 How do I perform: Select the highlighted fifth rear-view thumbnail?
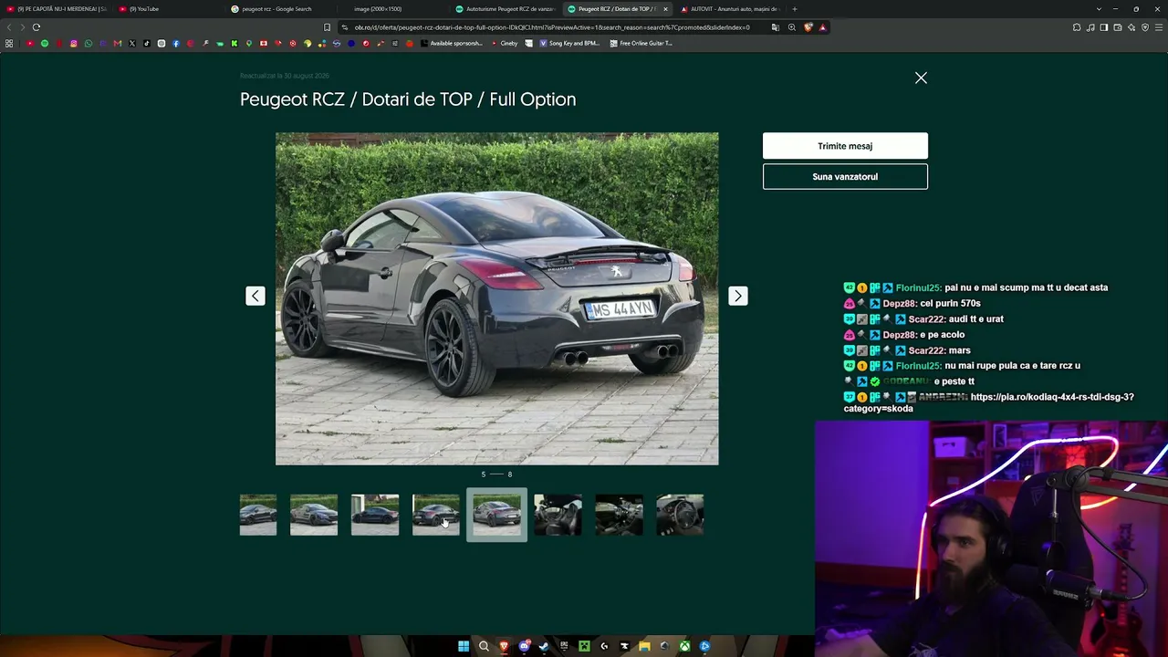(497, 515)
